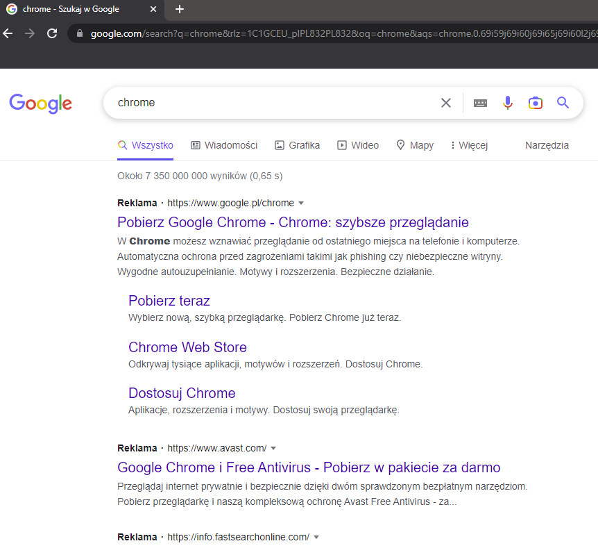Open search by image camera icon
Screen dimensions: 598x548
coord(535,103)
